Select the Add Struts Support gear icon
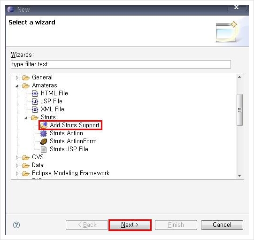The width and height of the screenshot is (254, 240). click(44, 125)
